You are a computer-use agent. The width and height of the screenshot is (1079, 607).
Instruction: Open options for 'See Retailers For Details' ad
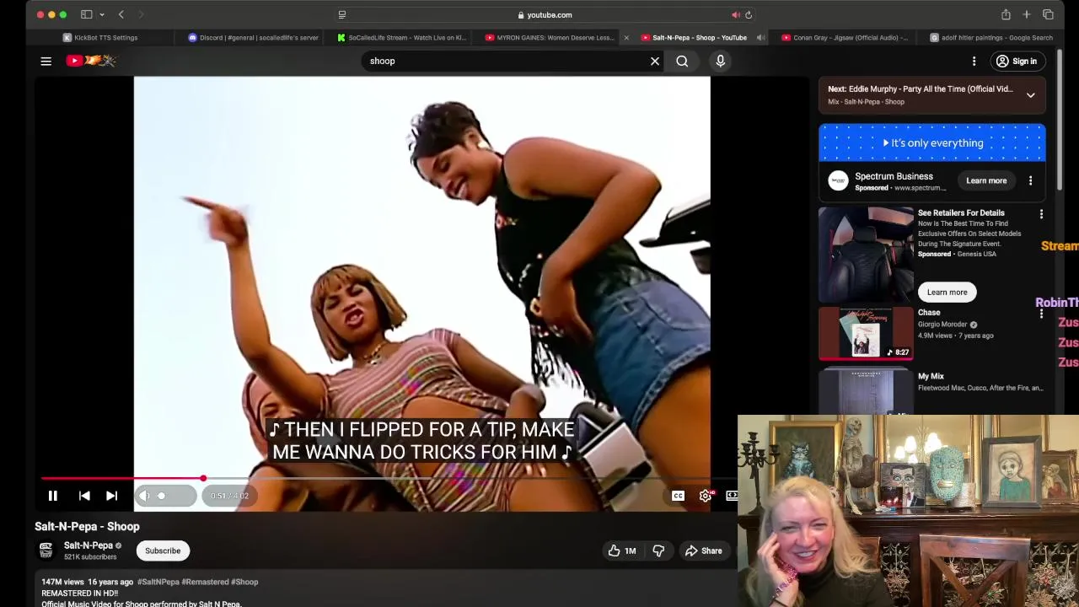pos(1041,214)
